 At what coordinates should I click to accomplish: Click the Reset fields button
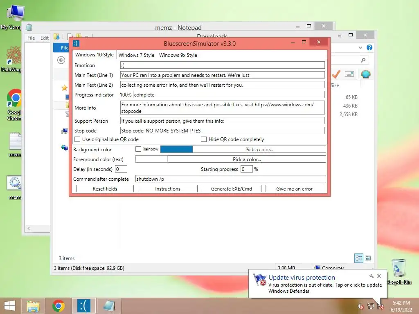pos(105,188)
